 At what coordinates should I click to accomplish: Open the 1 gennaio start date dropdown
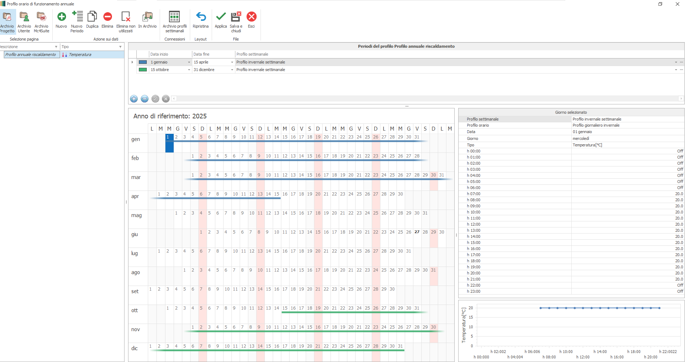(x=189, y=62)
